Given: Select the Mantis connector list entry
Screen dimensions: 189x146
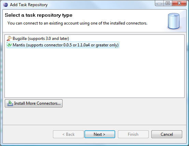Looking at the screenshot, I should (63, 45).
